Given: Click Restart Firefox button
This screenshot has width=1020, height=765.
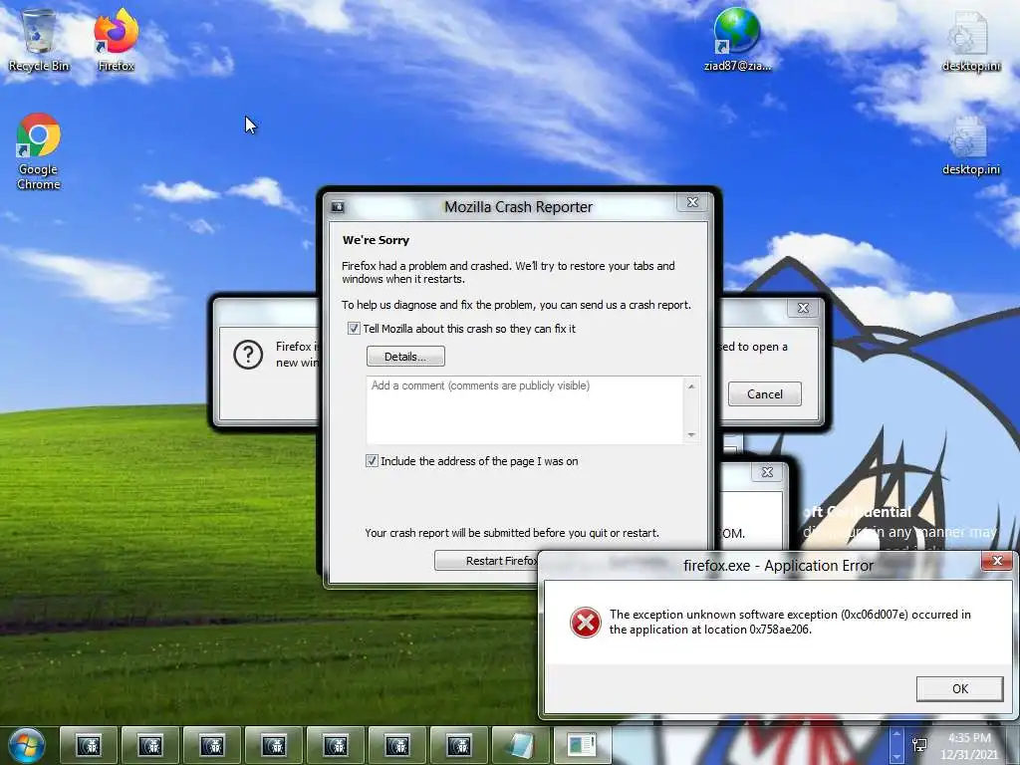Looking at the screenshot, I should click(x=486, y=561).
